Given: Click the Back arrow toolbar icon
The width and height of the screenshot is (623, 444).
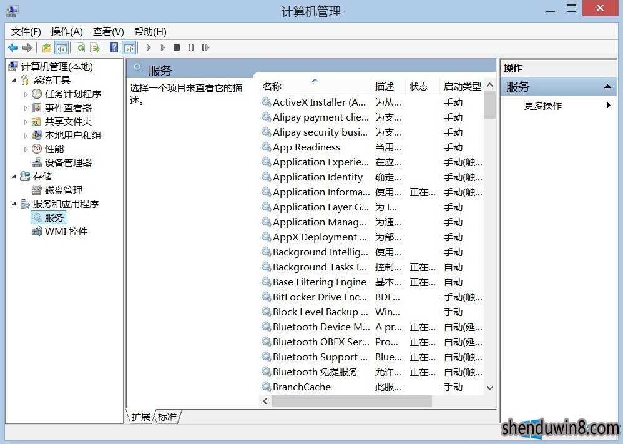Looking at the screenshot, I should [x=13, y=47].
